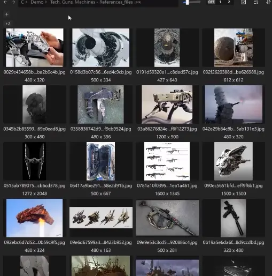Select filename 0029c434658b...ba2b9c4b.jpg
The width and height of the screenshot is (272, 276).
35,72
